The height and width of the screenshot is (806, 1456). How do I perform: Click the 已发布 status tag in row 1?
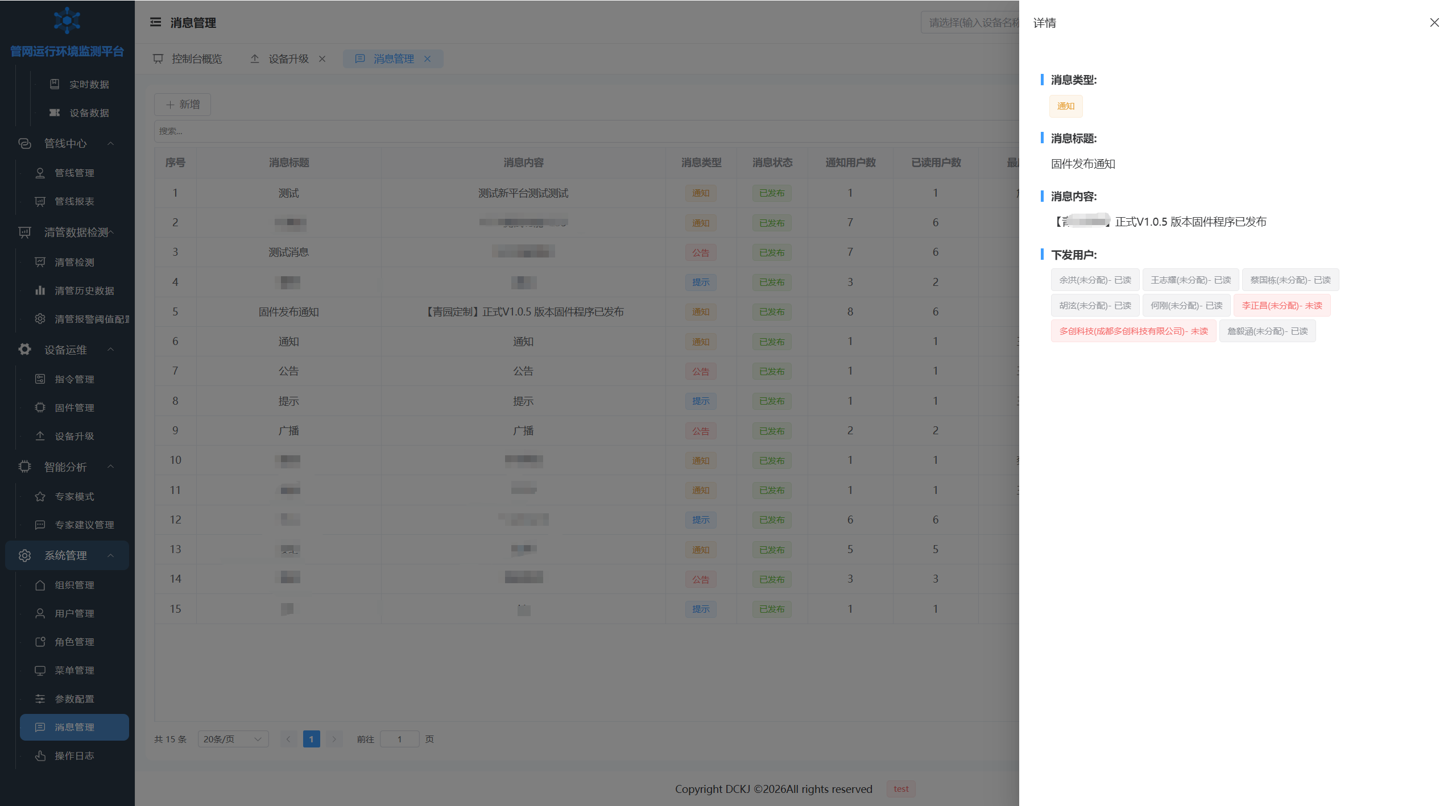click(772, 193)
